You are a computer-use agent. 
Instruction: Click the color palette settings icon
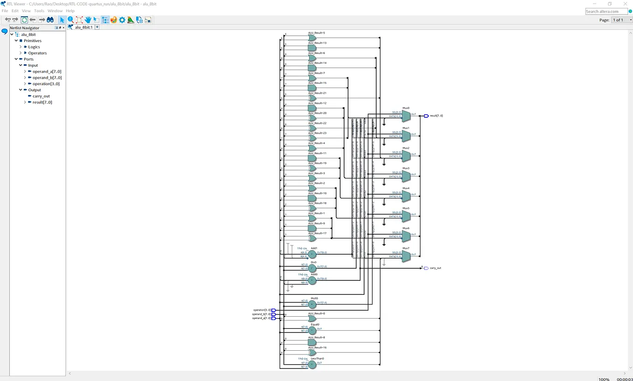pyautogui.click(x=113, y=20)
